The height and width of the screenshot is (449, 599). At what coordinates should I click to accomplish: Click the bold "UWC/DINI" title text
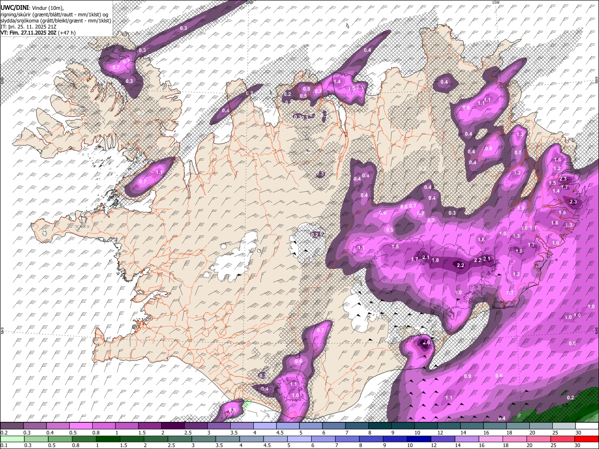[x=15, y=8]
